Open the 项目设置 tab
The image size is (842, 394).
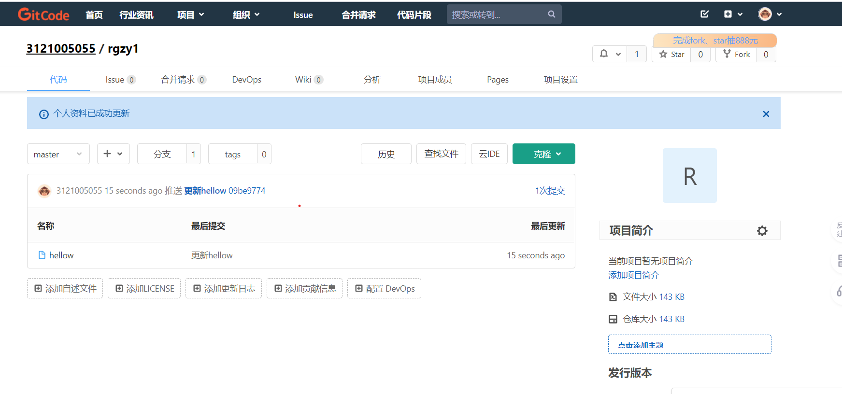click(x=560, y=80)
